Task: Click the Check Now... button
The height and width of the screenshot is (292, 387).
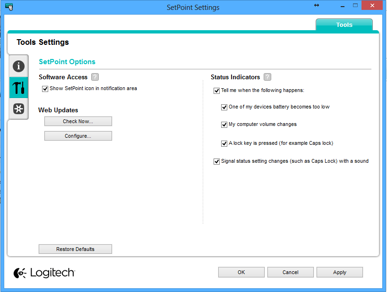Action: pos(78,121)
